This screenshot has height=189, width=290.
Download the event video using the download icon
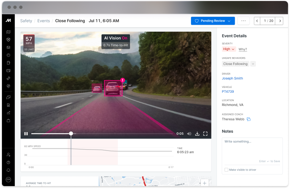pyautogui.click(x=197, y=133)
